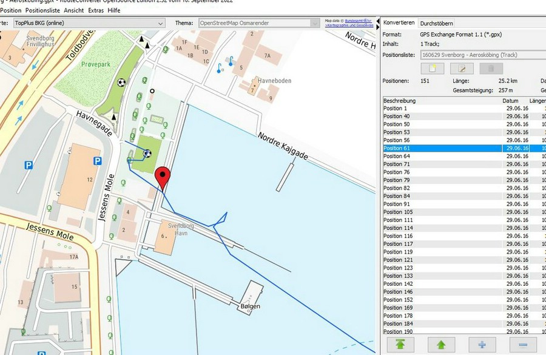546x355 pixels.
Task: Switch to the Durchstöbern tab
Action: 435,22
